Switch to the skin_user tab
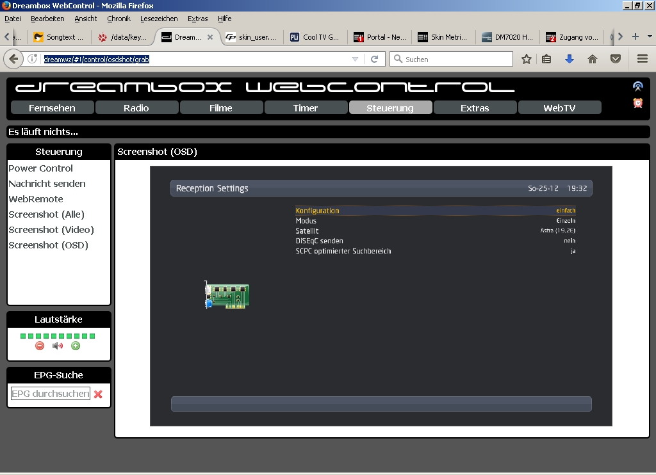 coord(251,37)
